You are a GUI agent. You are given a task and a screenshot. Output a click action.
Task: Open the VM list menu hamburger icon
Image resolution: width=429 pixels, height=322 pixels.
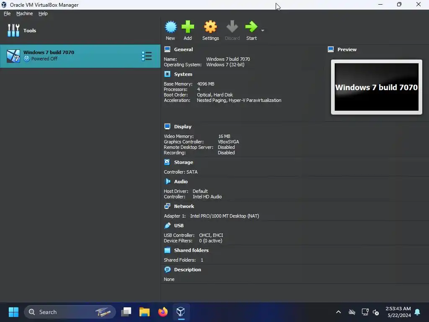[x=147, y=56]
